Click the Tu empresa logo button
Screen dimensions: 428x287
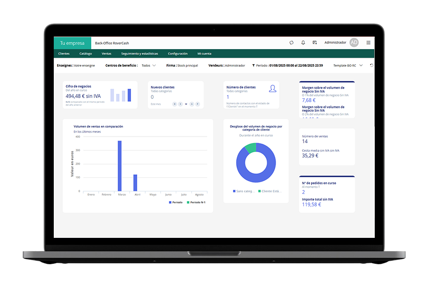pyautogui.click(x=72, y=42)
